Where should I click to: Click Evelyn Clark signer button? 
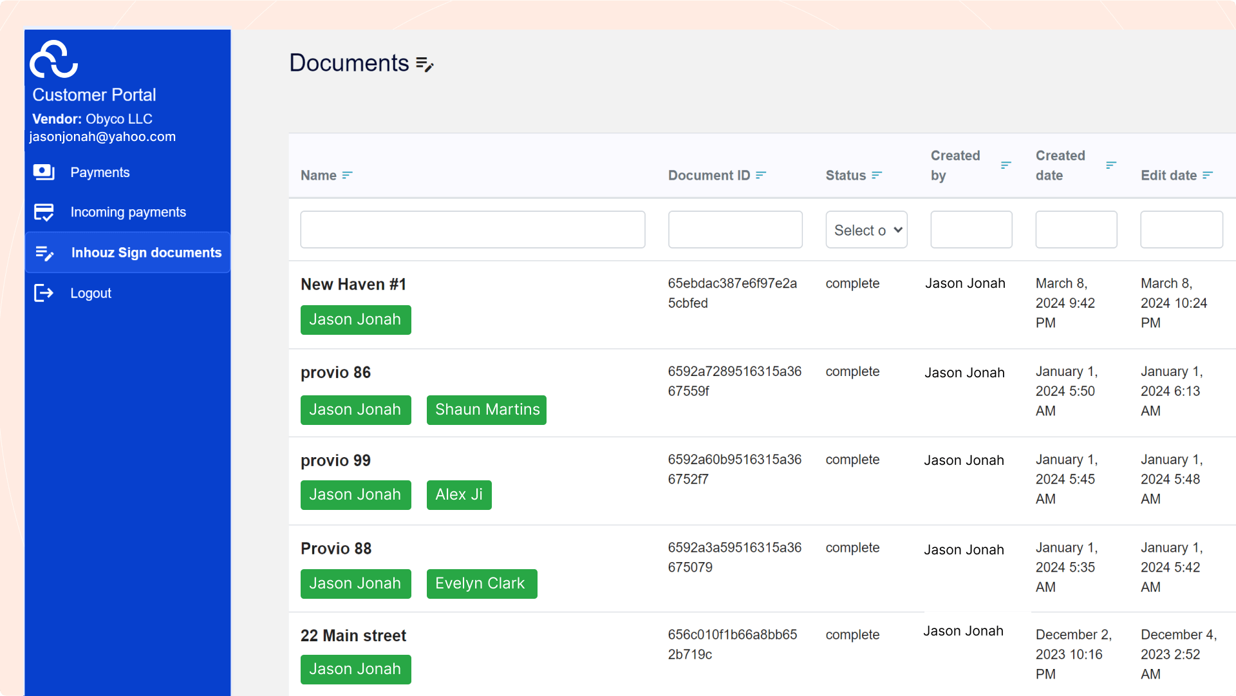tap(482, 584)
